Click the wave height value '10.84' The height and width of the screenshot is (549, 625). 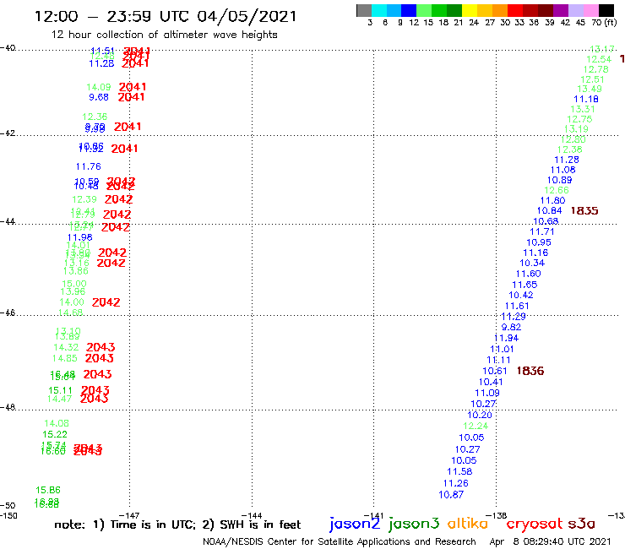[549, 210]
